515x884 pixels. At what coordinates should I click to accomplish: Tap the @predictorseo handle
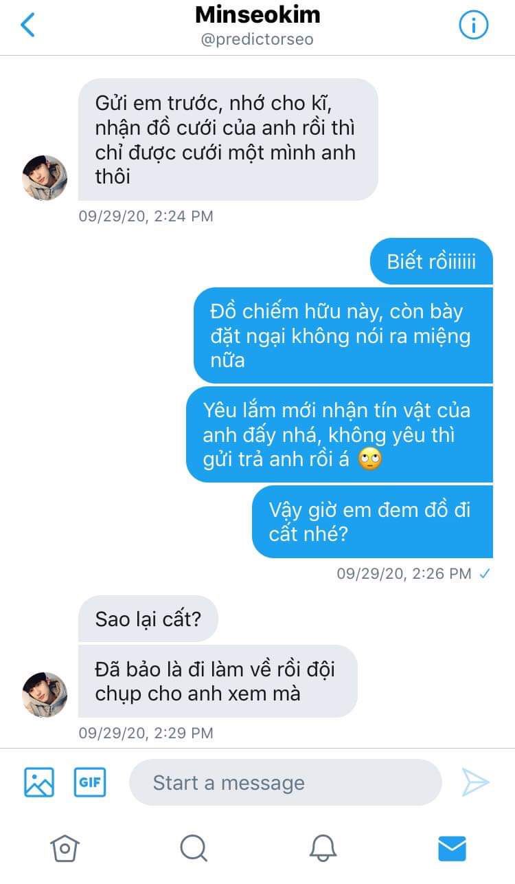257,40
